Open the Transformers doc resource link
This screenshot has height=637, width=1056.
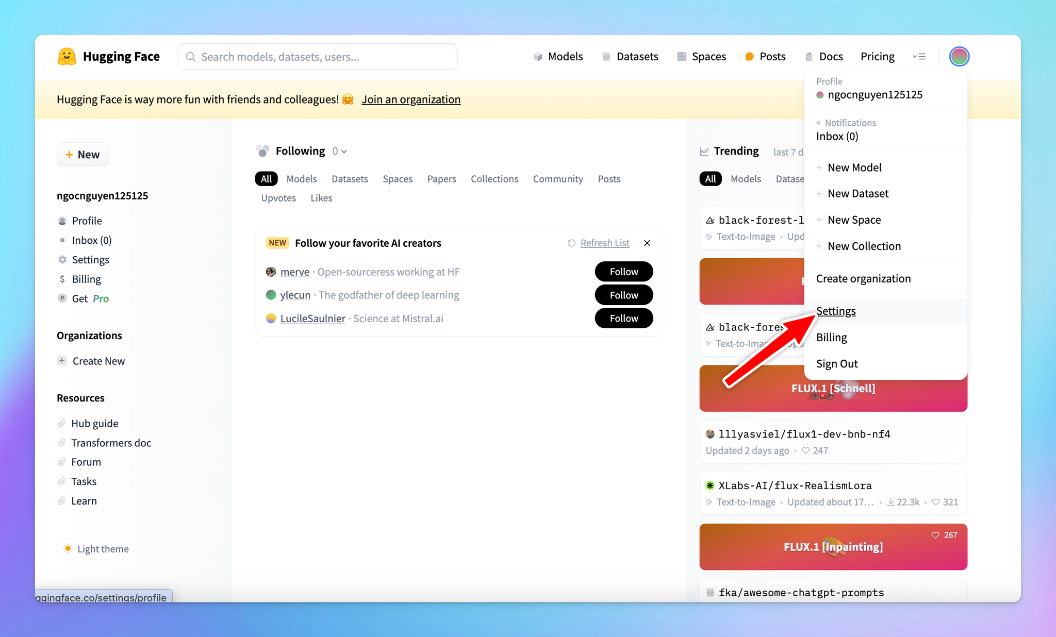tap(111, 443)
